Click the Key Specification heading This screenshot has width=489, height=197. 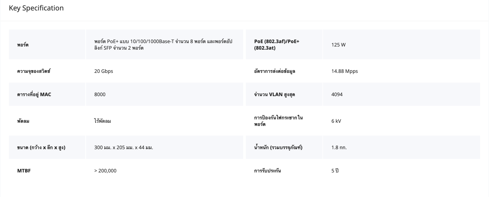coord(36,8)
